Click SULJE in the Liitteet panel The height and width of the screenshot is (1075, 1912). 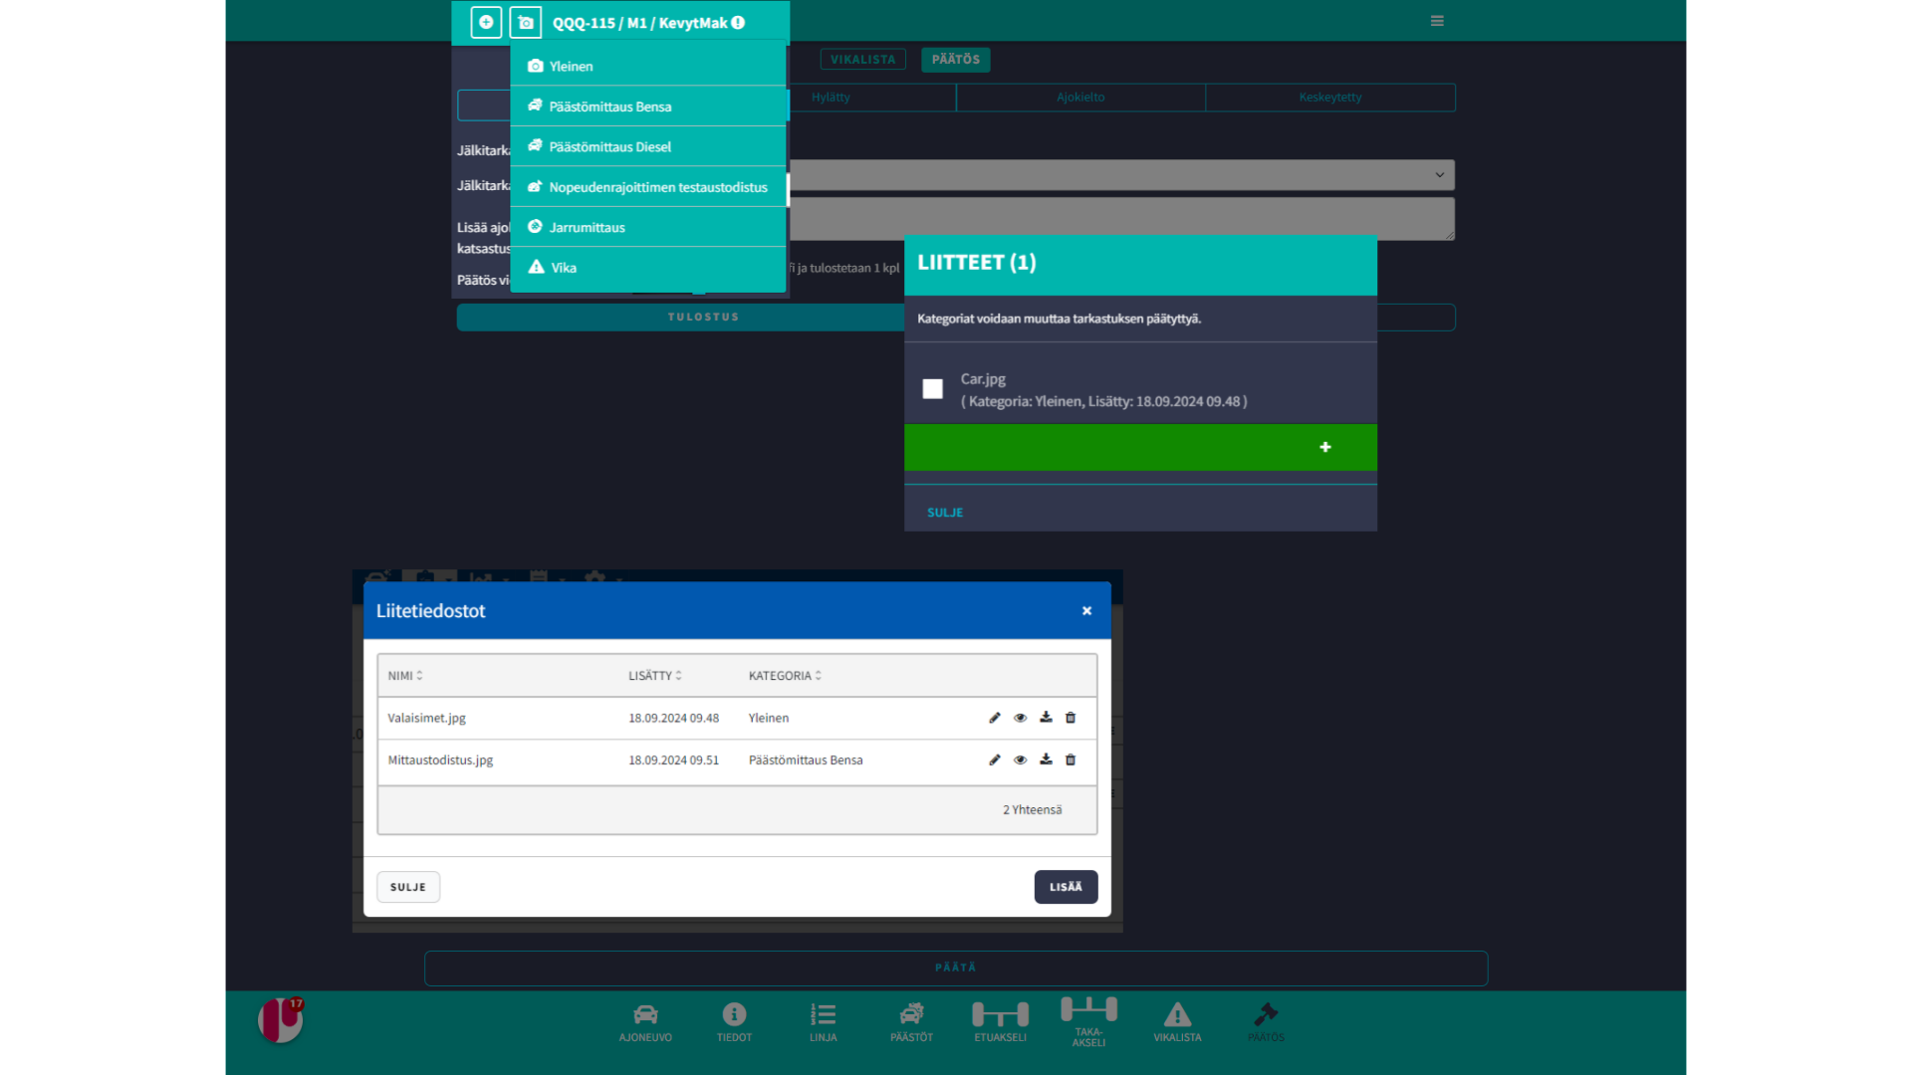[x=945, y=513]
